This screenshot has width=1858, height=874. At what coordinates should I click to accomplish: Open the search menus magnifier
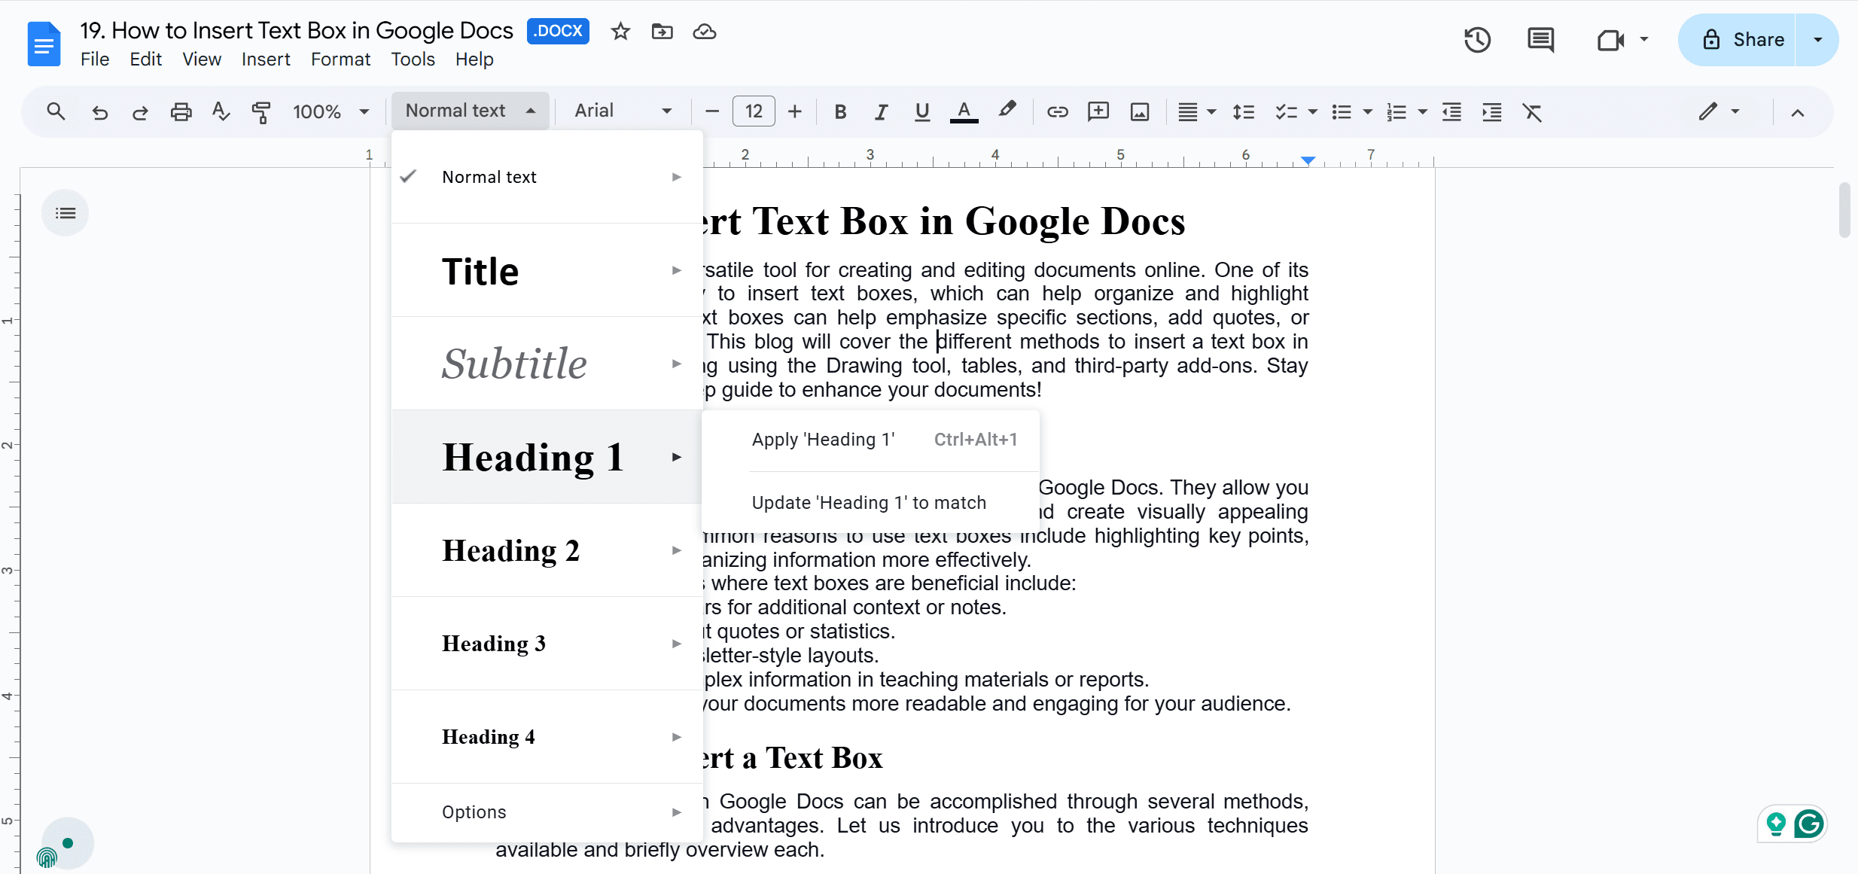(56, 112)
